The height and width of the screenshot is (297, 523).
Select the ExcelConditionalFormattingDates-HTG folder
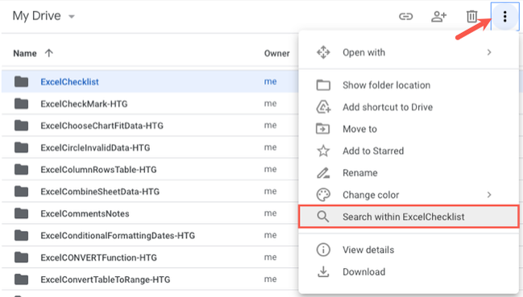point(118,235)
